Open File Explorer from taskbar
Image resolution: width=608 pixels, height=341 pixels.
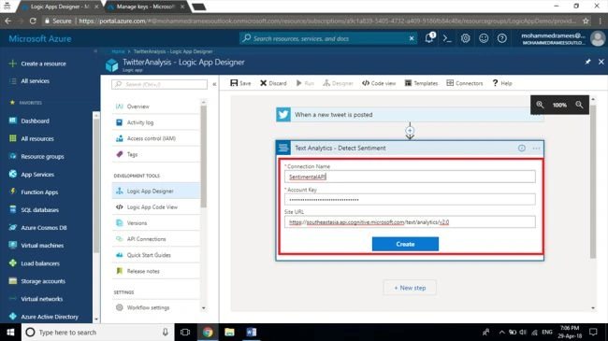(229, 332)
